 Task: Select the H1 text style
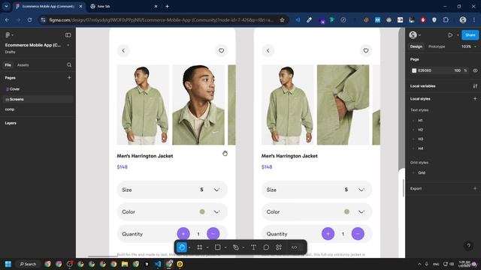coord(420,121)
